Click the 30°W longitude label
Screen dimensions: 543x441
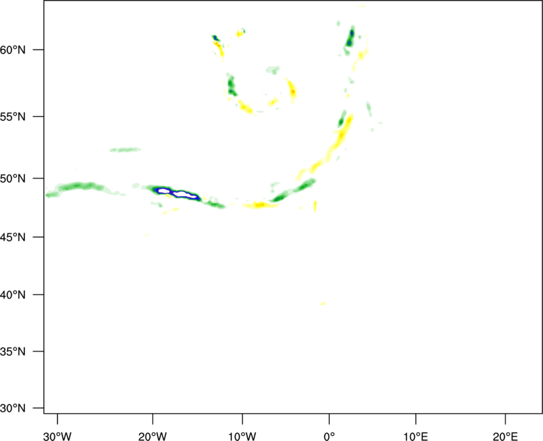(x=58, y=436)
